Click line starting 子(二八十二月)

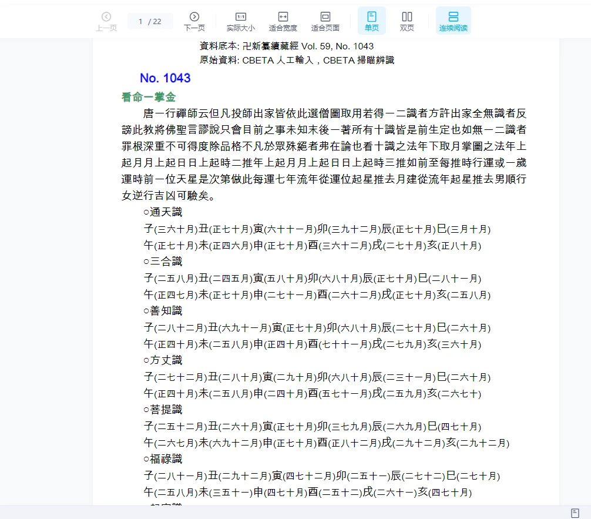tap(317, 327)
